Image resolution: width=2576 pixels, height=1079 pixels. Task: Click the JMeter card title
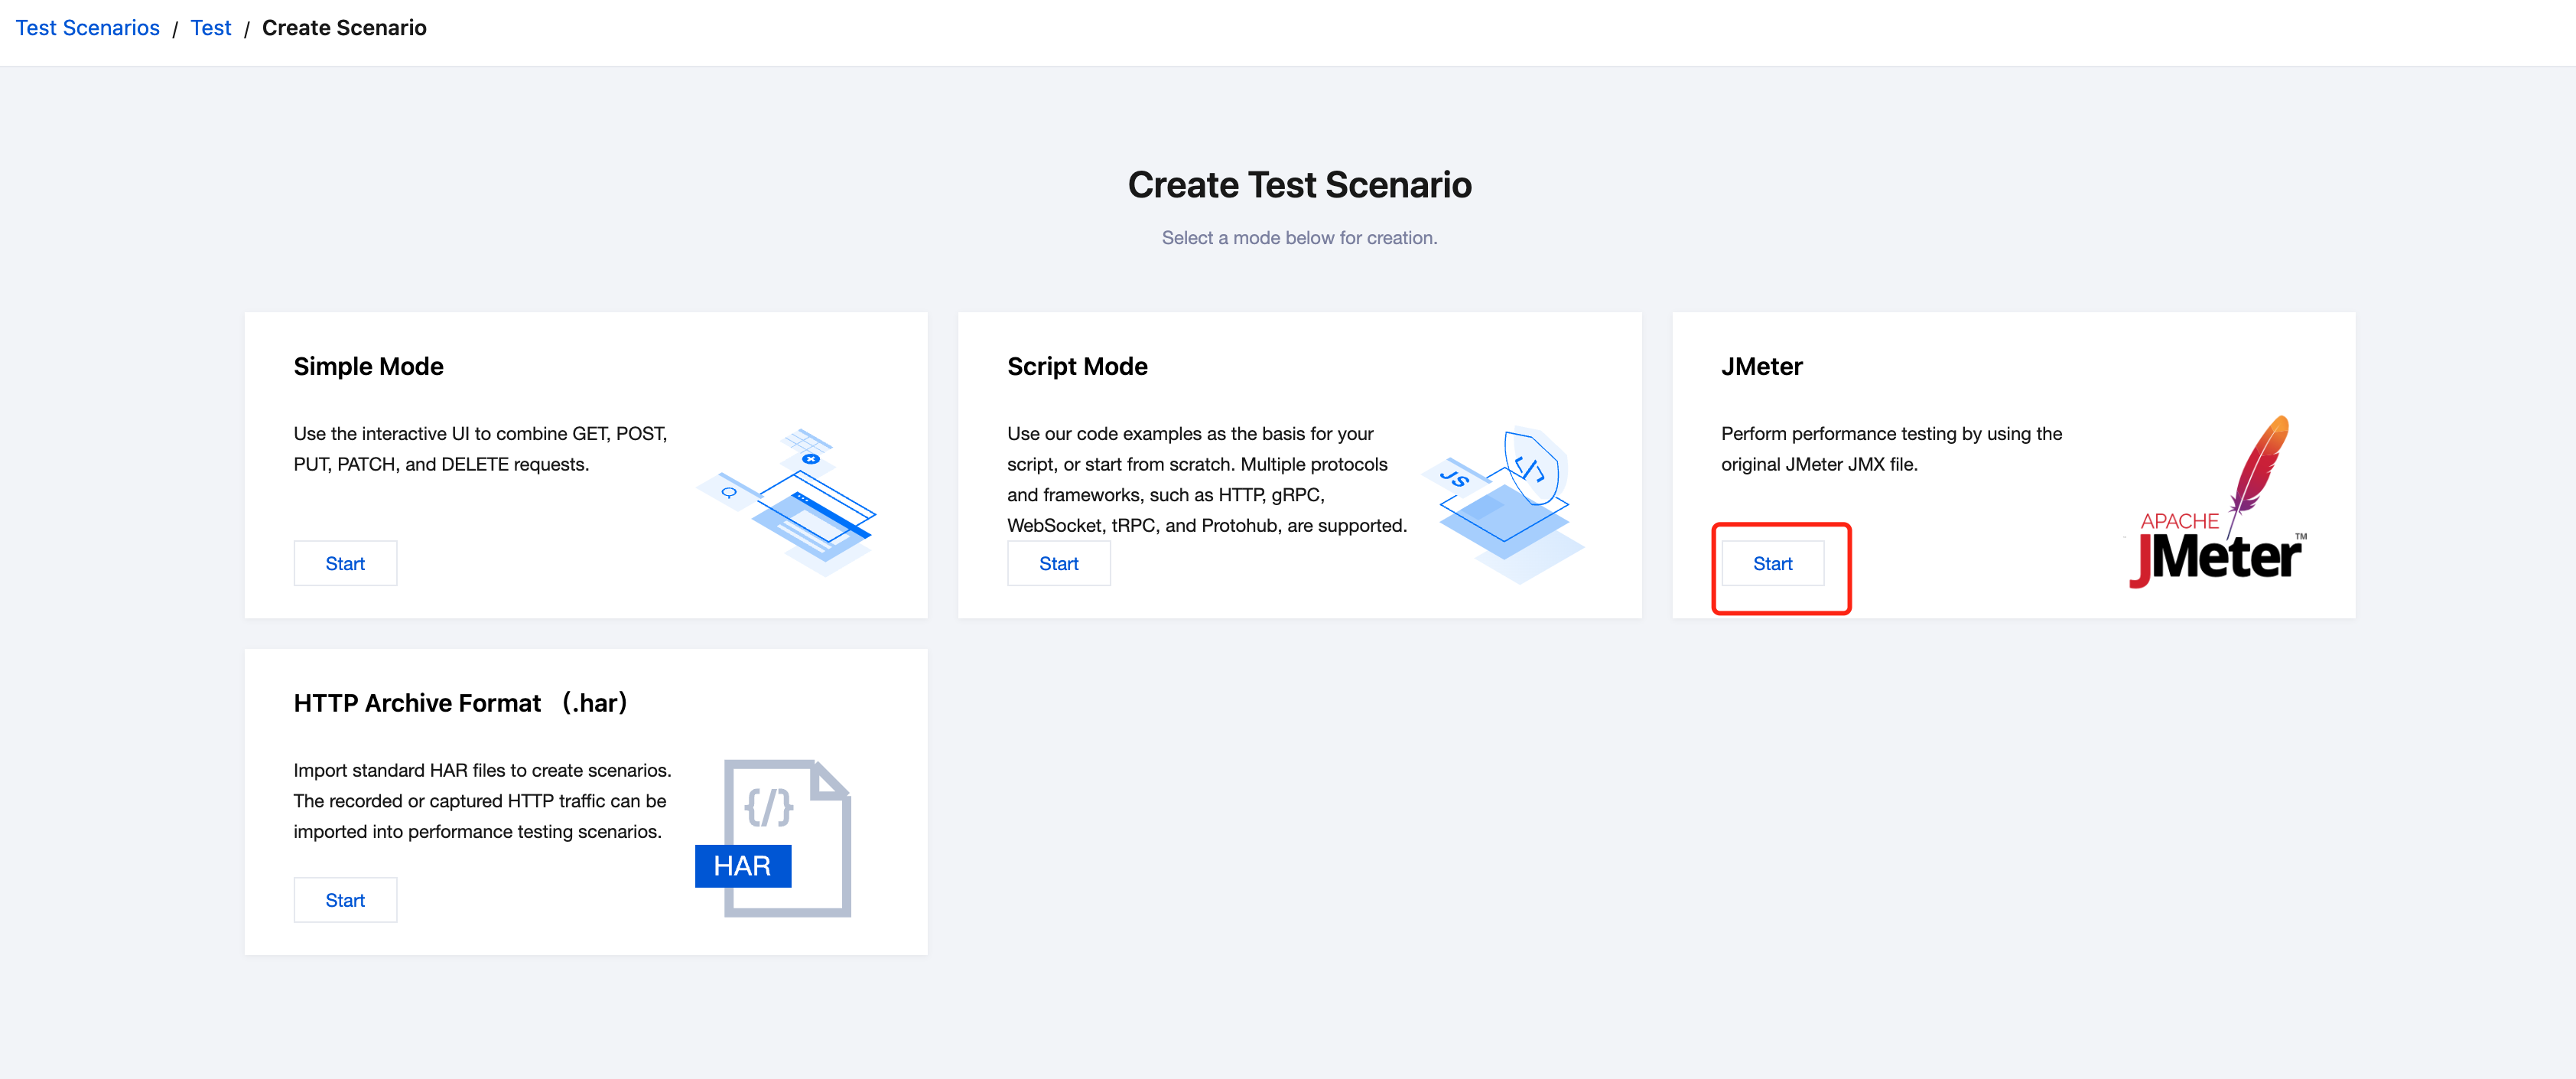click(1761, 367)
